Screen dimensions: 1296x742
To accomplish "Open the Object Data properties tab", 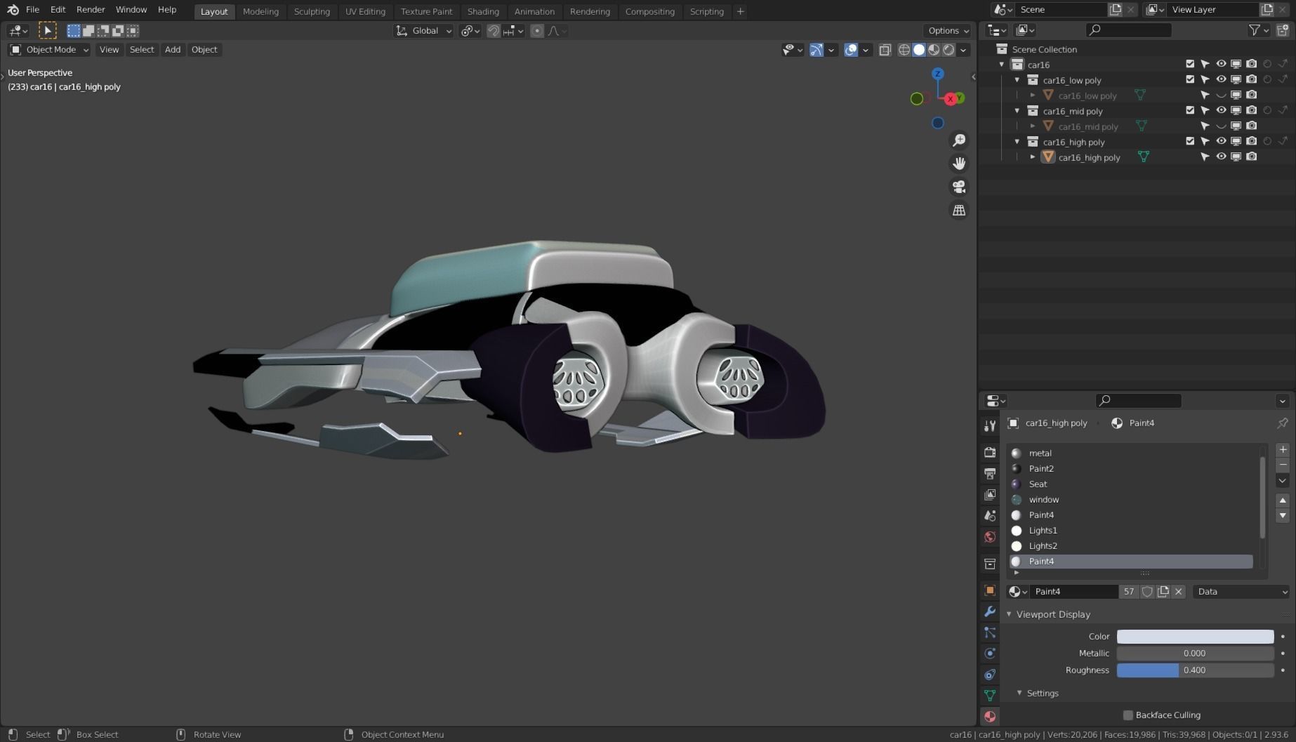I will pos(990,695).
